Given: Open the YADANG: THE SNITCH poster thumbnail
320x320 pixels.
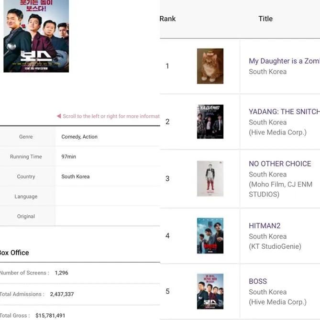Looking at the screenshot, I should click(x=210, y=122).
